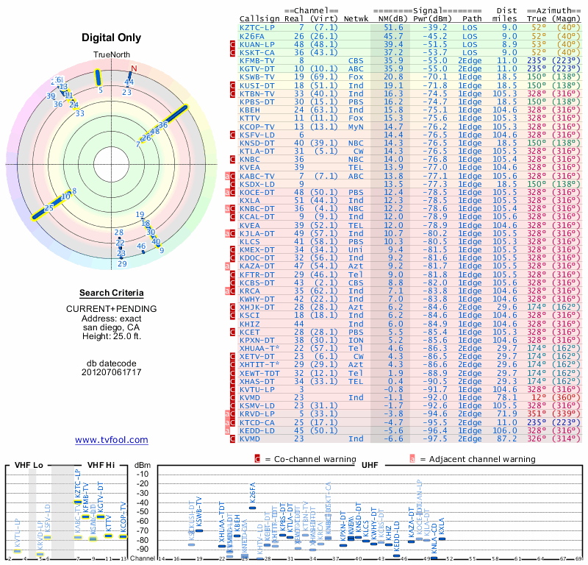The image size is (588, 565).
Task: Click the co-channel icon beside KTBN-TV row
Action: (232, 94)
